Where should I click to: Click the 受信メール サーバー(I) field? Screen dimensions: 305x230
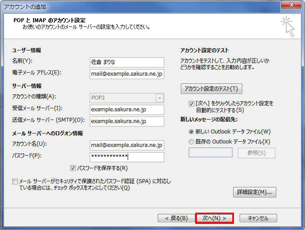(126, 110)
